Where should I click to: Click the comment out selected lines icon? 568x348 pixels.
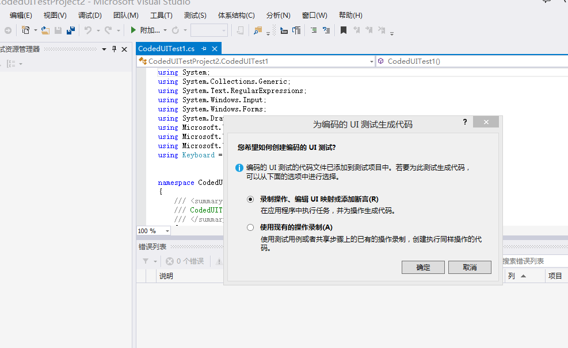(314, 30)
